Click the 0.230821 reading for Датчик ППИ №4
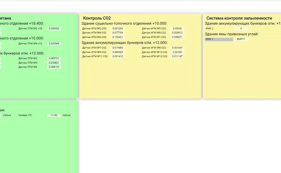281x173 pixels. pyautogui.click(x=54, y=63)
